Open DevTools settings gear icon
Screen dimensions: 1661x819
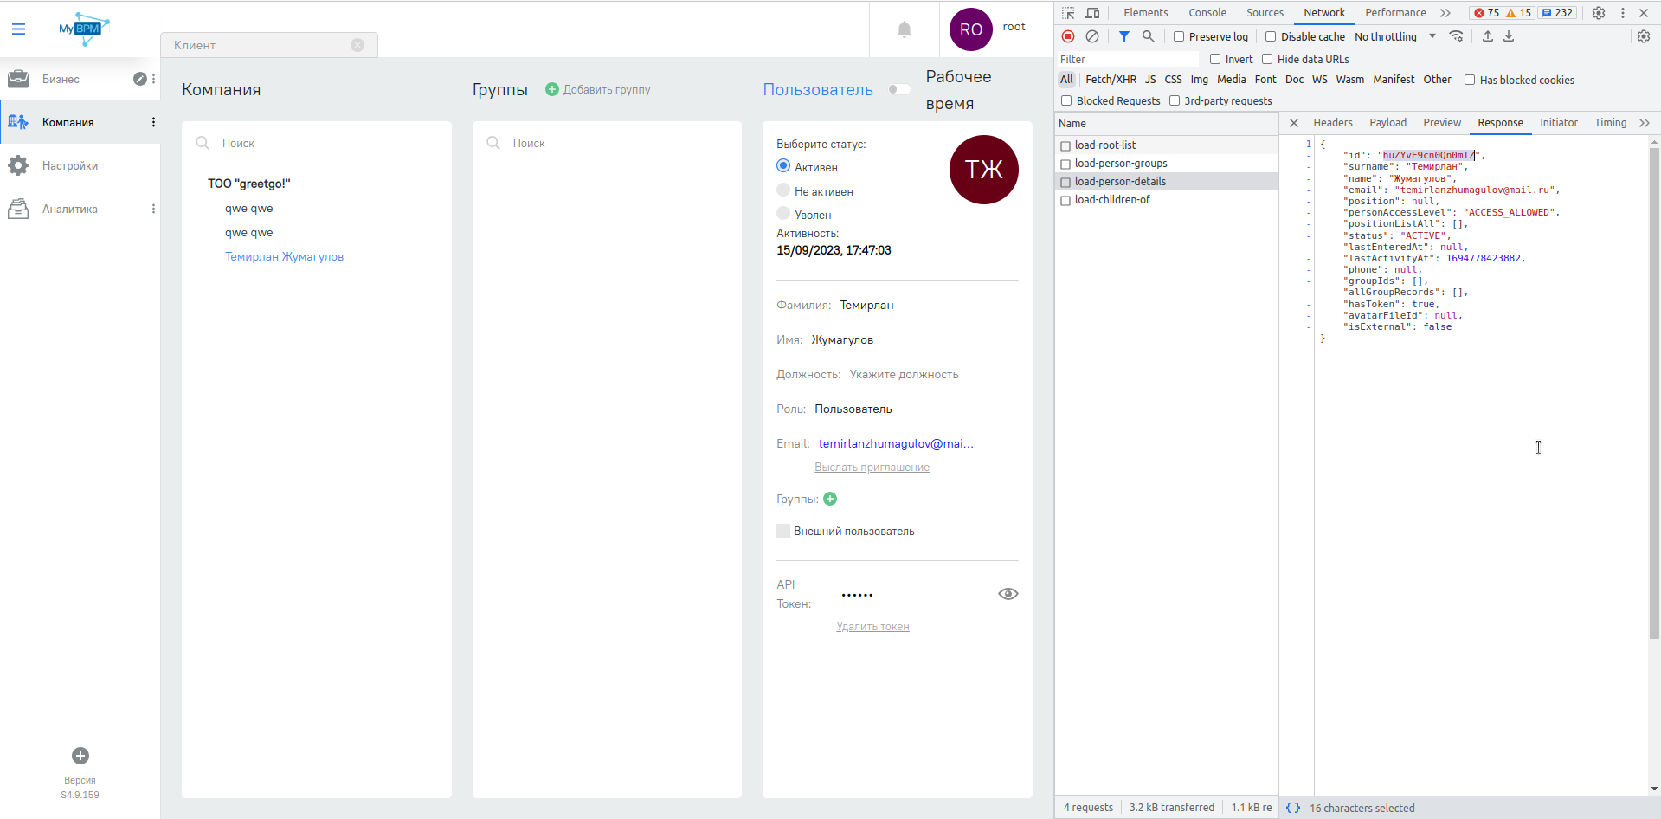click(1598, 13)
